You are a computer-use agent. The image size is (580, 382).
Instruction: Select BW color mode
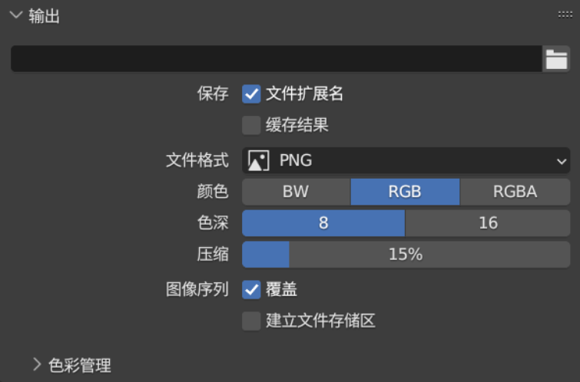point(296,192)
